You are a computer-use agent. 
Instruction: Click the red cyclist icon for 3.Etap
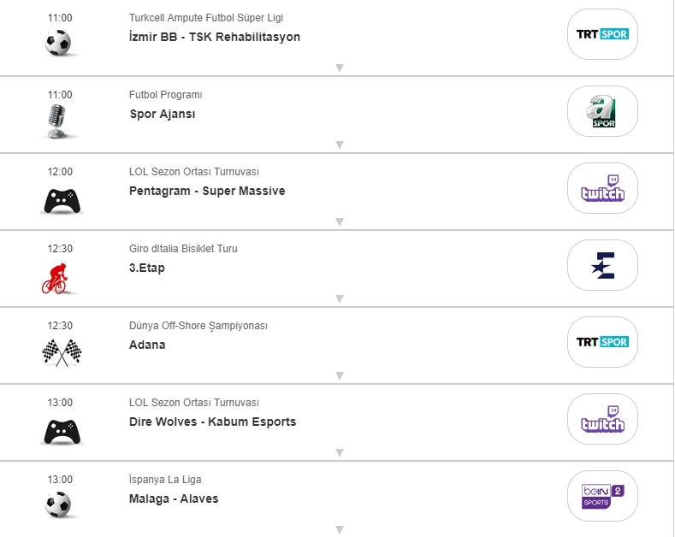coord(58,275)
